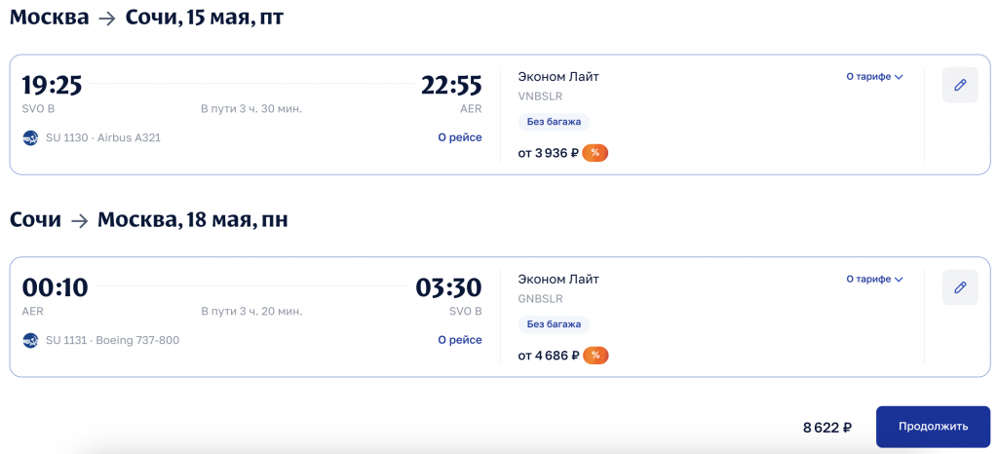This screenshot has width=998, height=454.
Task: Click the 03:30 arrival time at SVO
Action: [449, 288]
